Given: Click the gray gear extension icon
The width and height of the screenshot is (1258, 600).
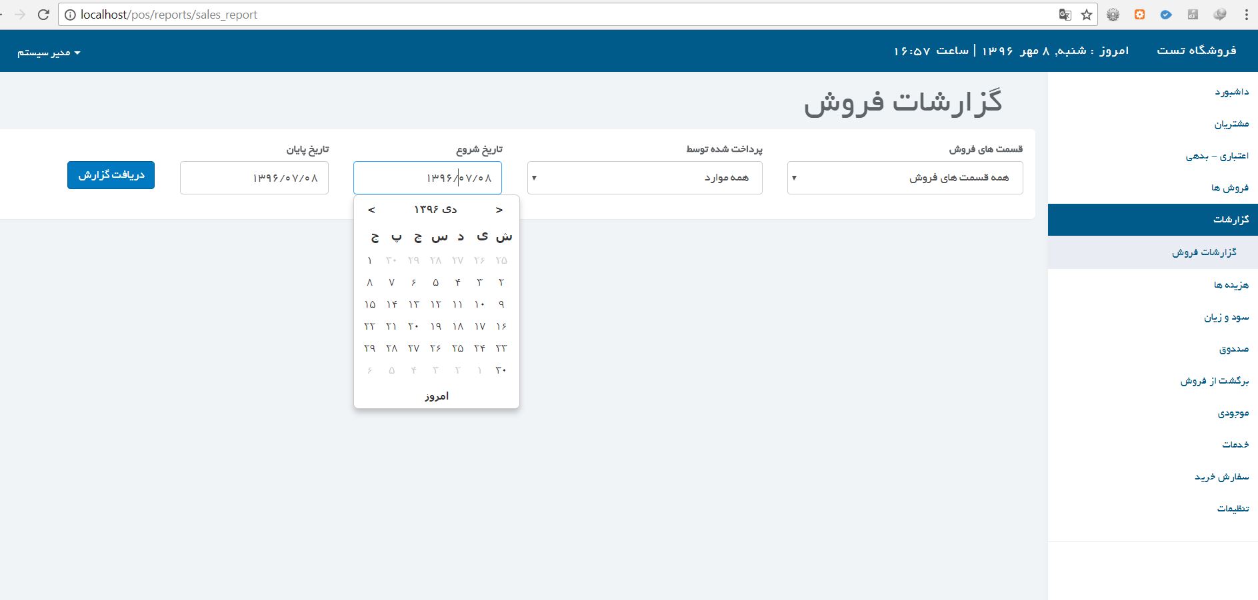Looking at the screenshot, I should (1113, 15).
